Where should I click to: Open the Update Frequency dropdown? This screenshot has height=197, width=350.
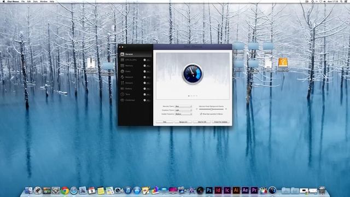183,114
